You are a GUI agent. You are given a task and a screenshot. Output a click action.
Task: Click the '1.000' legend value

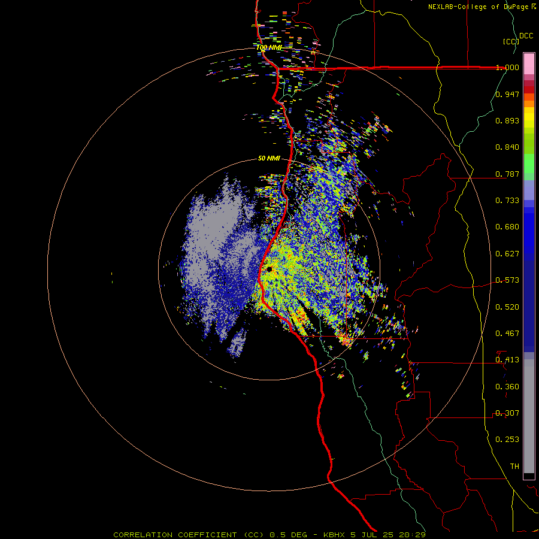[507, 67]
